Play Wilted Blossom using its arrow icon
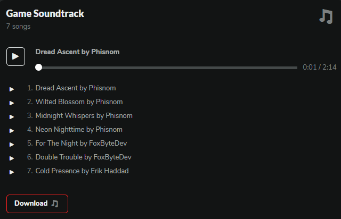This screenshot has width=341, height=219. click(x=12, y=103)
